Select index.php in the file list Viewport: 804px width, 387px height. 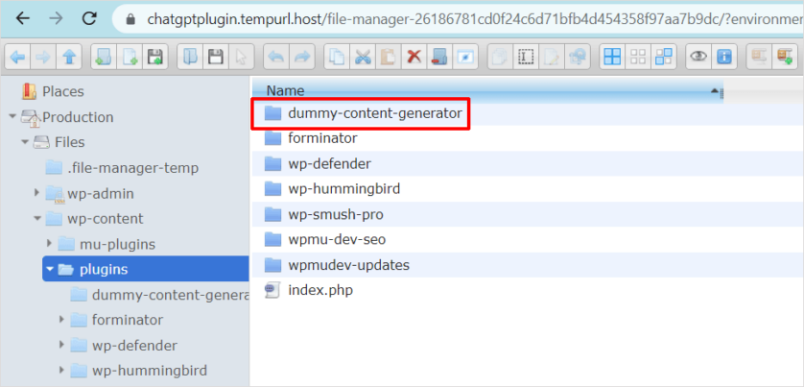click(x=321, y=290)
